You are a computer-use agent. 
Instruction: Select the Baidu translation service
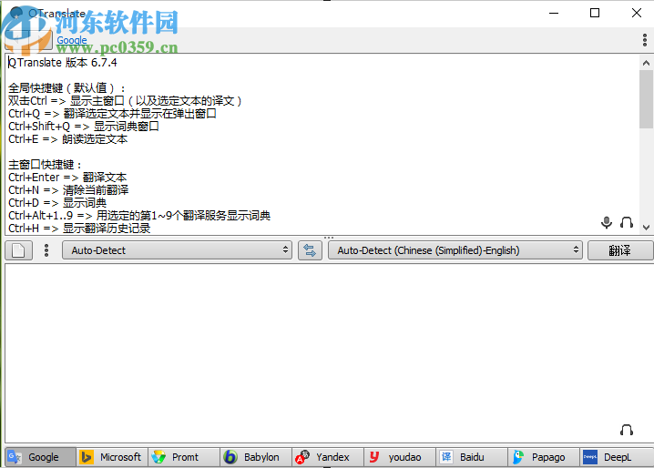(471, 457)
